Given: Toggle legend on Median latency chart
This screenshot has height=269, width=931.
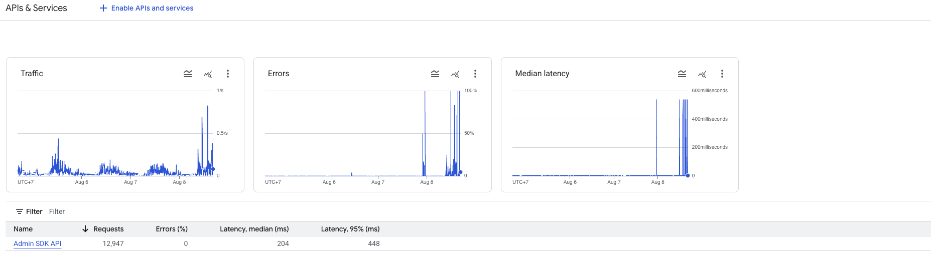Looking at the screenshot, I should [682, 74].
